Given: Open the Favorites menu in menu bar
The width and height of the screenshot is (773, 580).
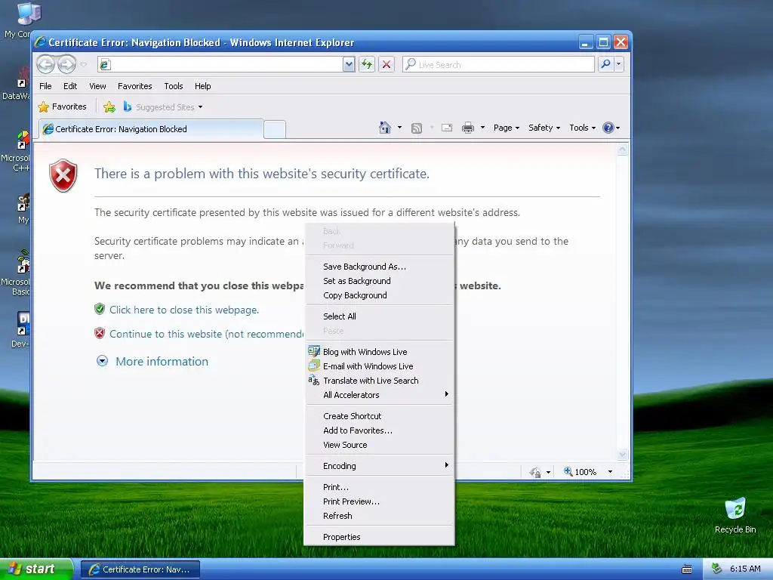Looking at the screenshot, I should (x=134, y=86).
